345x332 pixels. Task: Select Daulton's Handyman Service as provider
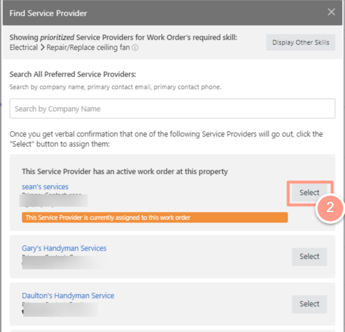[x=309, y=304]
